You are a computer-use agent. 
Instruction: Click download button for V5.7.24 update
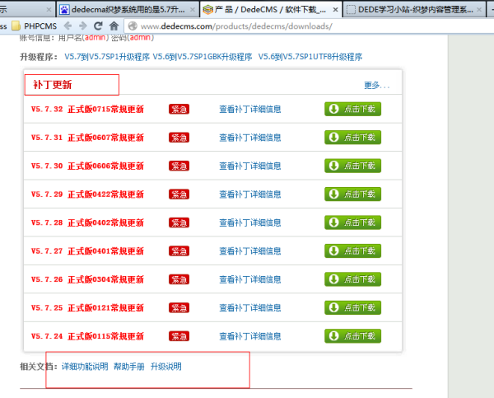[352, 336]
